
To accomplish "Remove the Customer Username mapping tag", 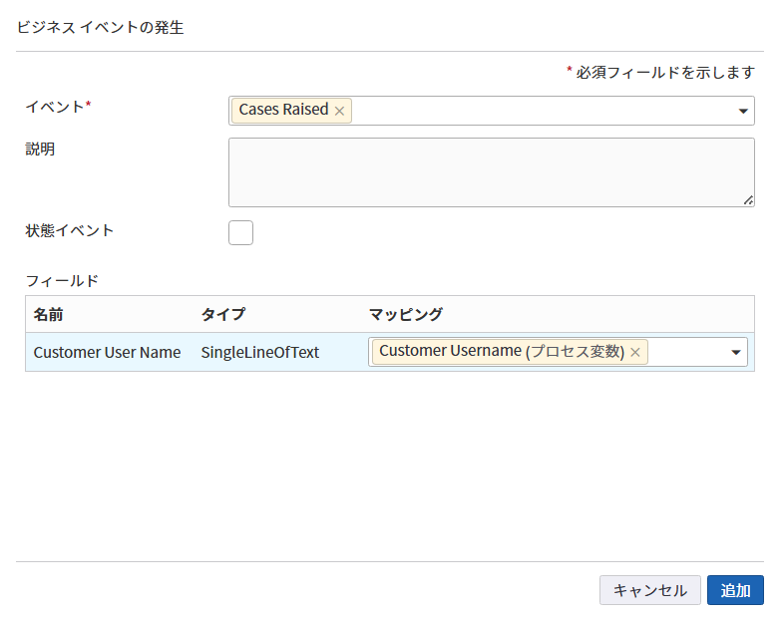I will pyautogui.click(x=635, y=352).
